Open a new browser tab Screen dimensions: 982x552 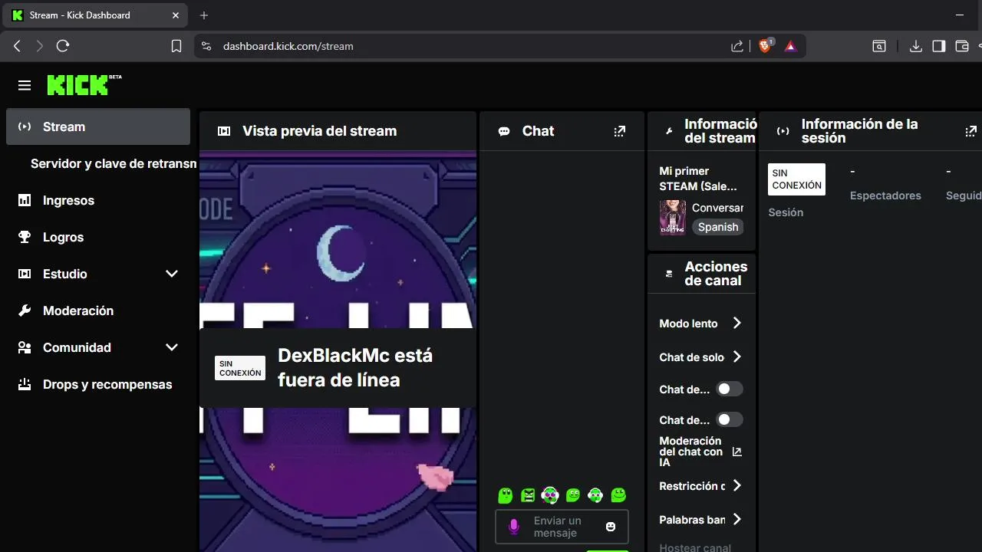[204, 15]
